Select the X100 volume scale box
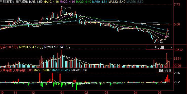The image size is (187, 94). coord(177,66)
